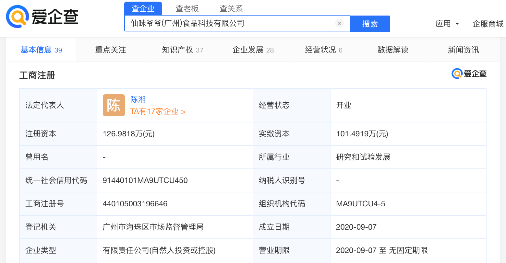Select the 成立日期 value 2020-09-07
This screenshot has height=263, width=506.
coord(356,227)
